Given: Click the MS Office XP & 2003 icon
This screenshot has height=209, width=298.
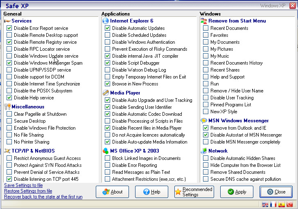Looking at the screenshot, I should pyautogui.click(x=106, y=151).
